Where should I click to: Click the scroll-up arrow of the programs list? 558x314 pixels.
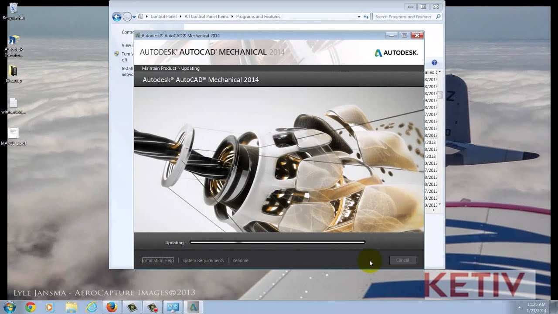click(x=440, y=72)
